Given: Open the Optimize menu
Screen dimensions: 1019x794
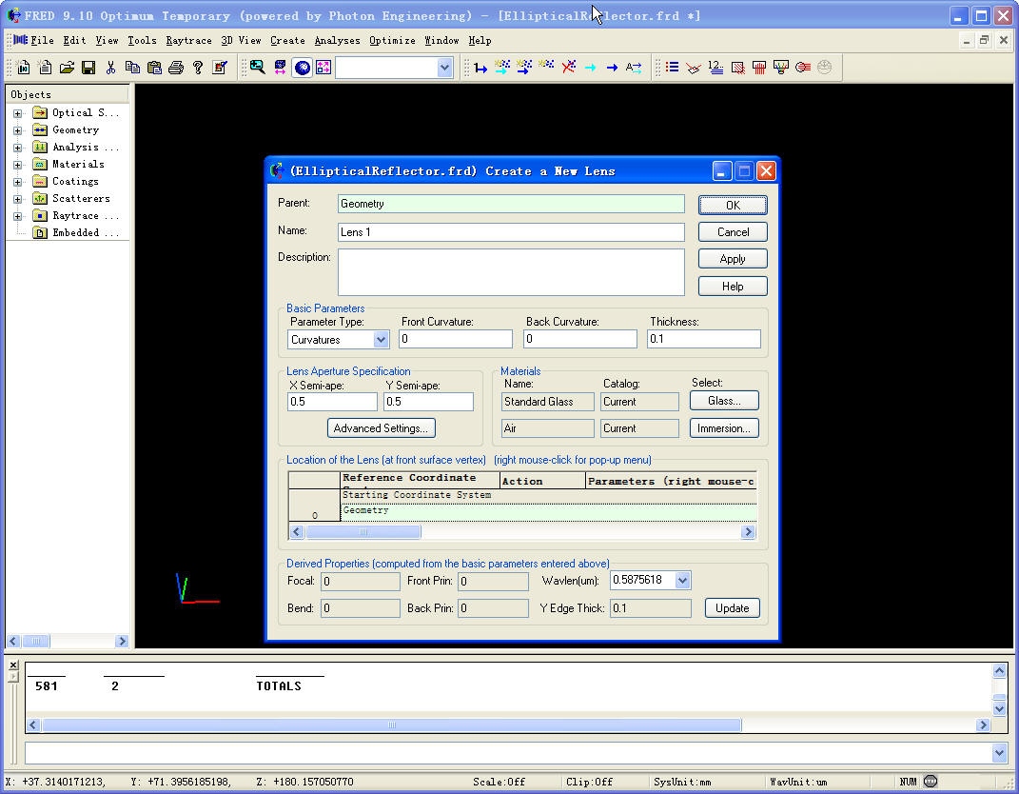Looking at the screenshot, I should click(392, 40).
